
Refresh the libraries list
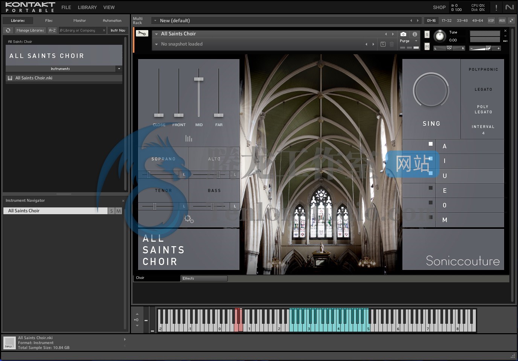tap(8, 30)
